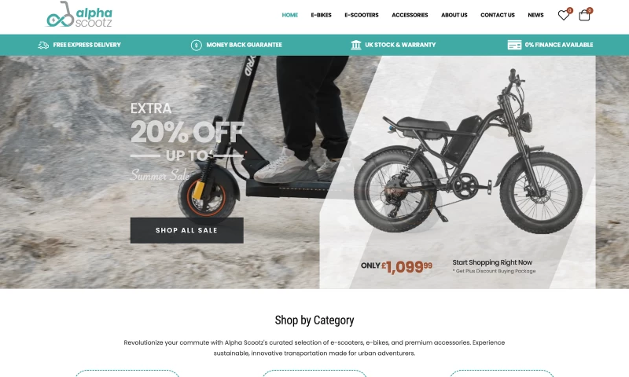
Task: Click the finance credit card icon
Action: [514, 45]
